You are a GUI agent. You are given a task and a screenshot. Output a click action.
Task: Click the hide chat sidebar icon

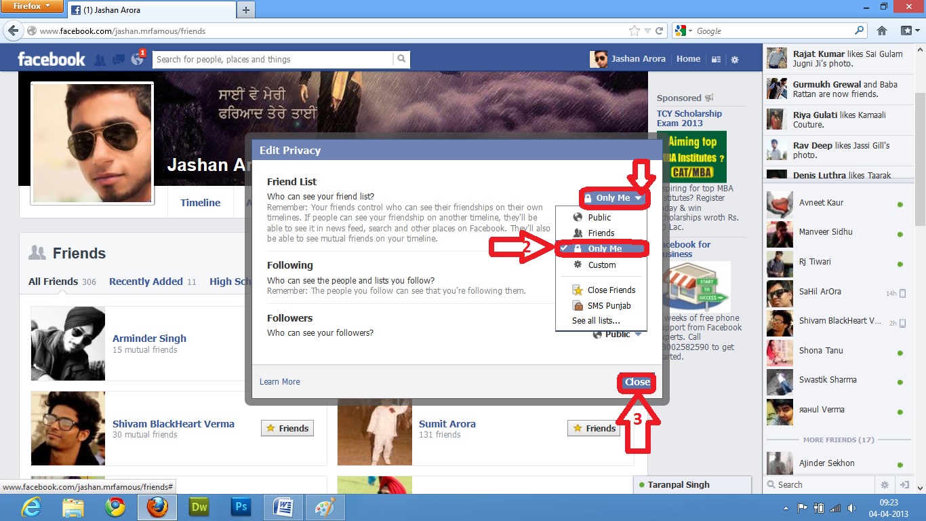(x=904, y=484)
